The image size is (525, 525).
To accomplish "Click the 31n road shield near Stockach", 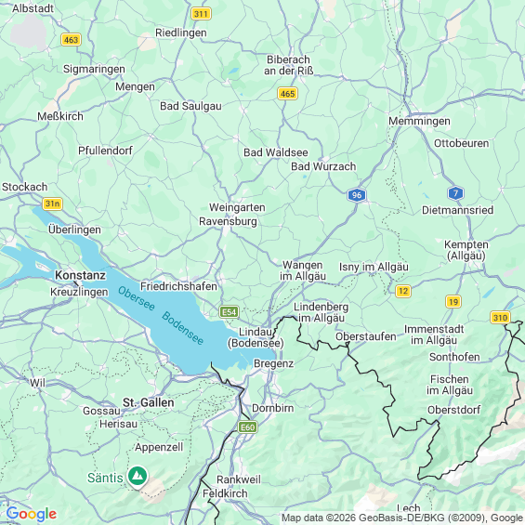I will point(53,203).
